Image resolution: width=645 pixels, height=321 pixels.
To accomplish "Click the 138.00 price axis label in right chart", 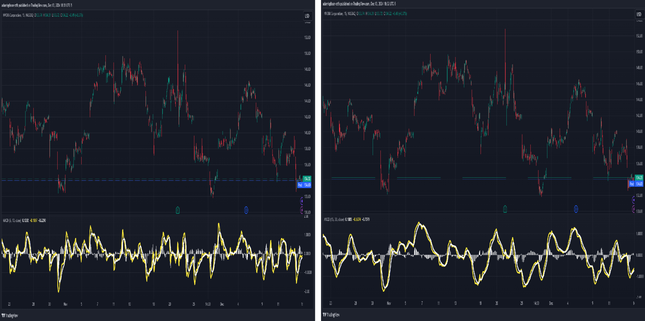I will [639, 147].
